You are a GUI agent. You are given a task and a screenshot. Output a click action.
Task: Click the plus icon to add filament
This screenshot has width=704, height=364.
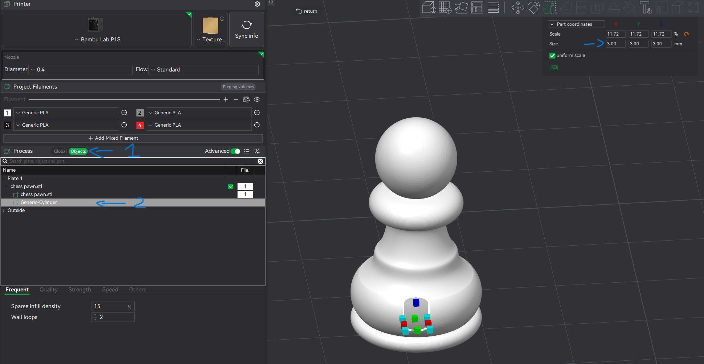click(x=226, y=99)
